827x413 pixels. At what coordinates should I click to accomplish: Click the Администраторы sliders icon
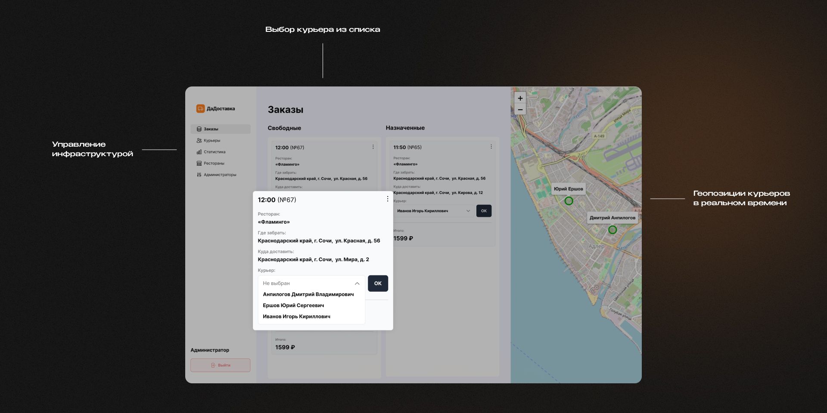click(x=199, y=175)
